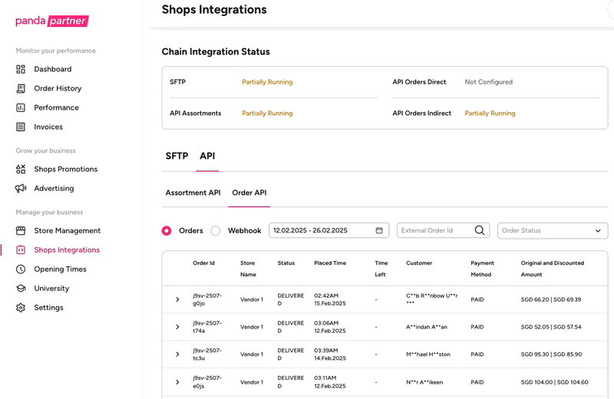Click the Store Management storefront icon
The height and width of the screenshot is (399, 614).
pos(21,230)
